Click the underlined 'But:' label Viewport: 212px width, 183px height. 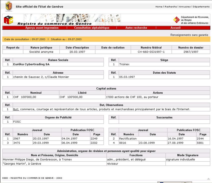click(x=16, y=109)
